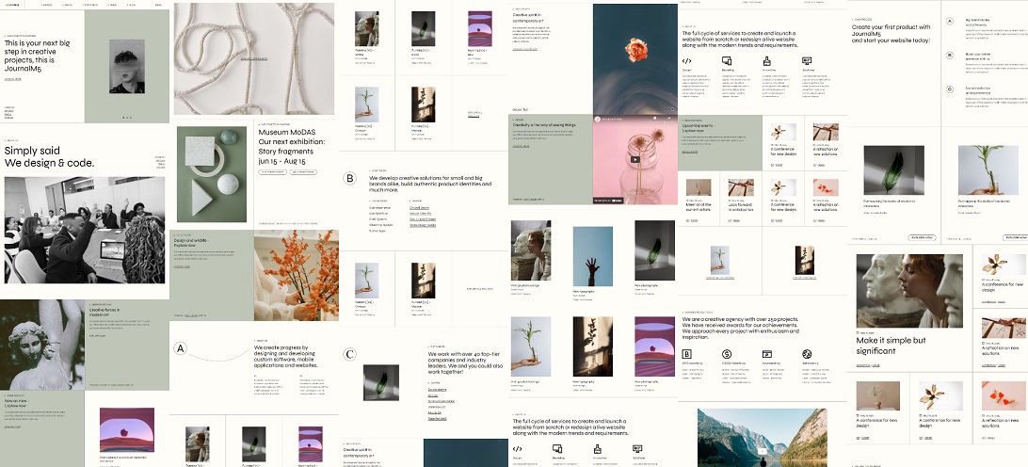Play the mountain lake video
This screenshot has width=1028, height=467.
point(763,450)
